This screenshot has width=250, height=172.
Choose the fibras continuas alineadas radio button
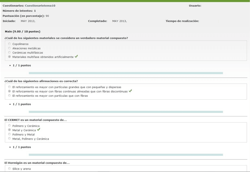coord(9,91)
